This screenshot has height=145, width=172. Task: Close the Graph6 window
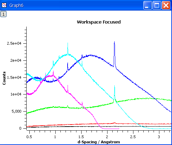(166, 5)
